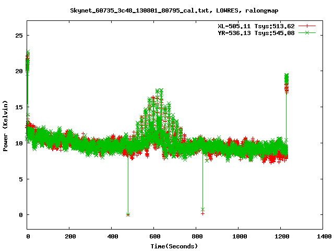Click the y-axis tick label 10

(19, 143)
